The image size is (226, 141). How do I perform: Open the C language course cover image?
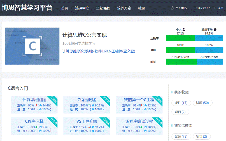click(32, 46)
